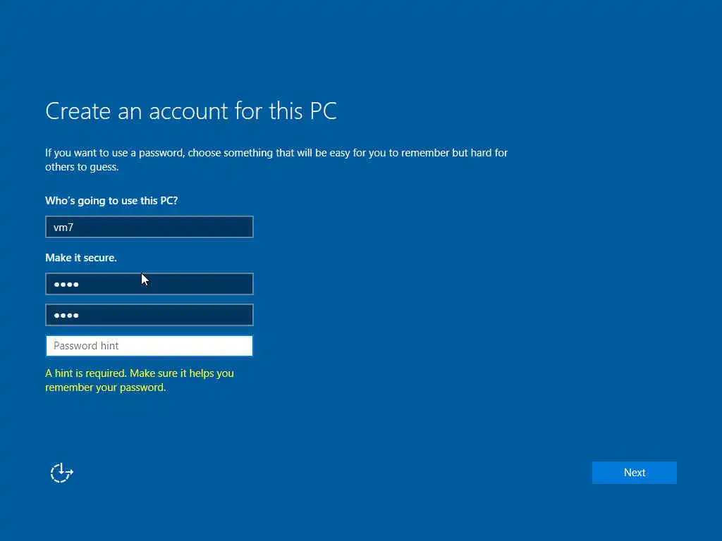Focus the username field containing vm7
The width and height of the screenshot is (722, 541).
point(149,227)
